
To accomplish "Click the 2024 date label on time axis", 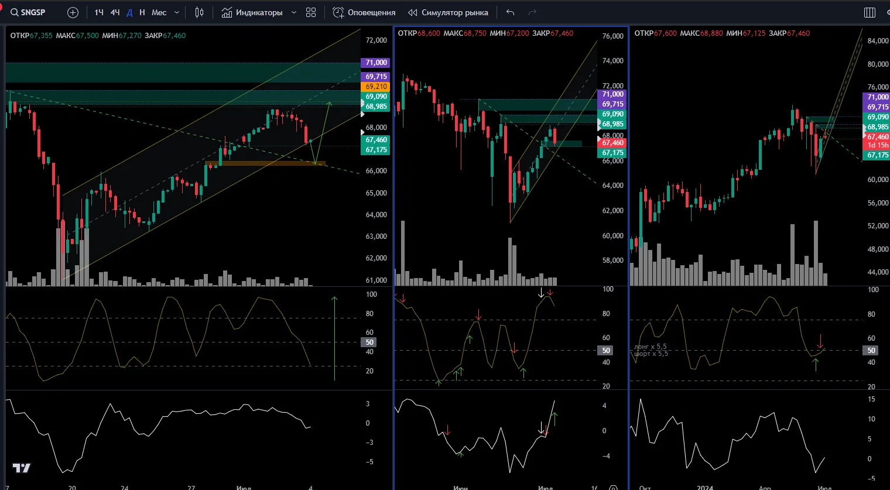I will [705, 487].
